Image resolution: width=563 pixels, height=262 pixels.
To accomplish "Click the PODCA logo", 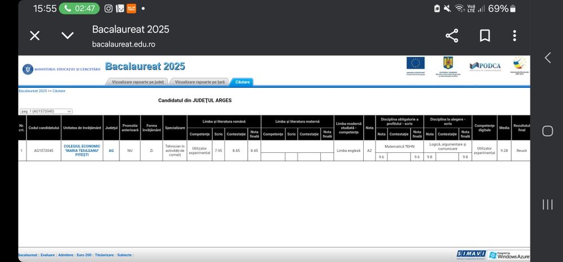I will click(485, 67).
